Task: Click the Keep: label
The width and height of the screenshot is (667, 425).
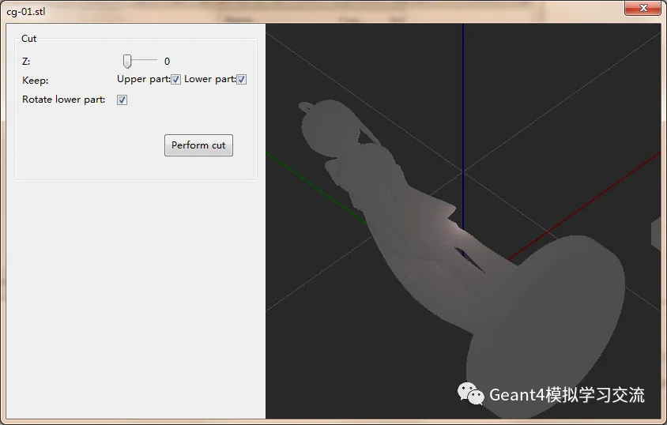Action: (x=36, y=81)
